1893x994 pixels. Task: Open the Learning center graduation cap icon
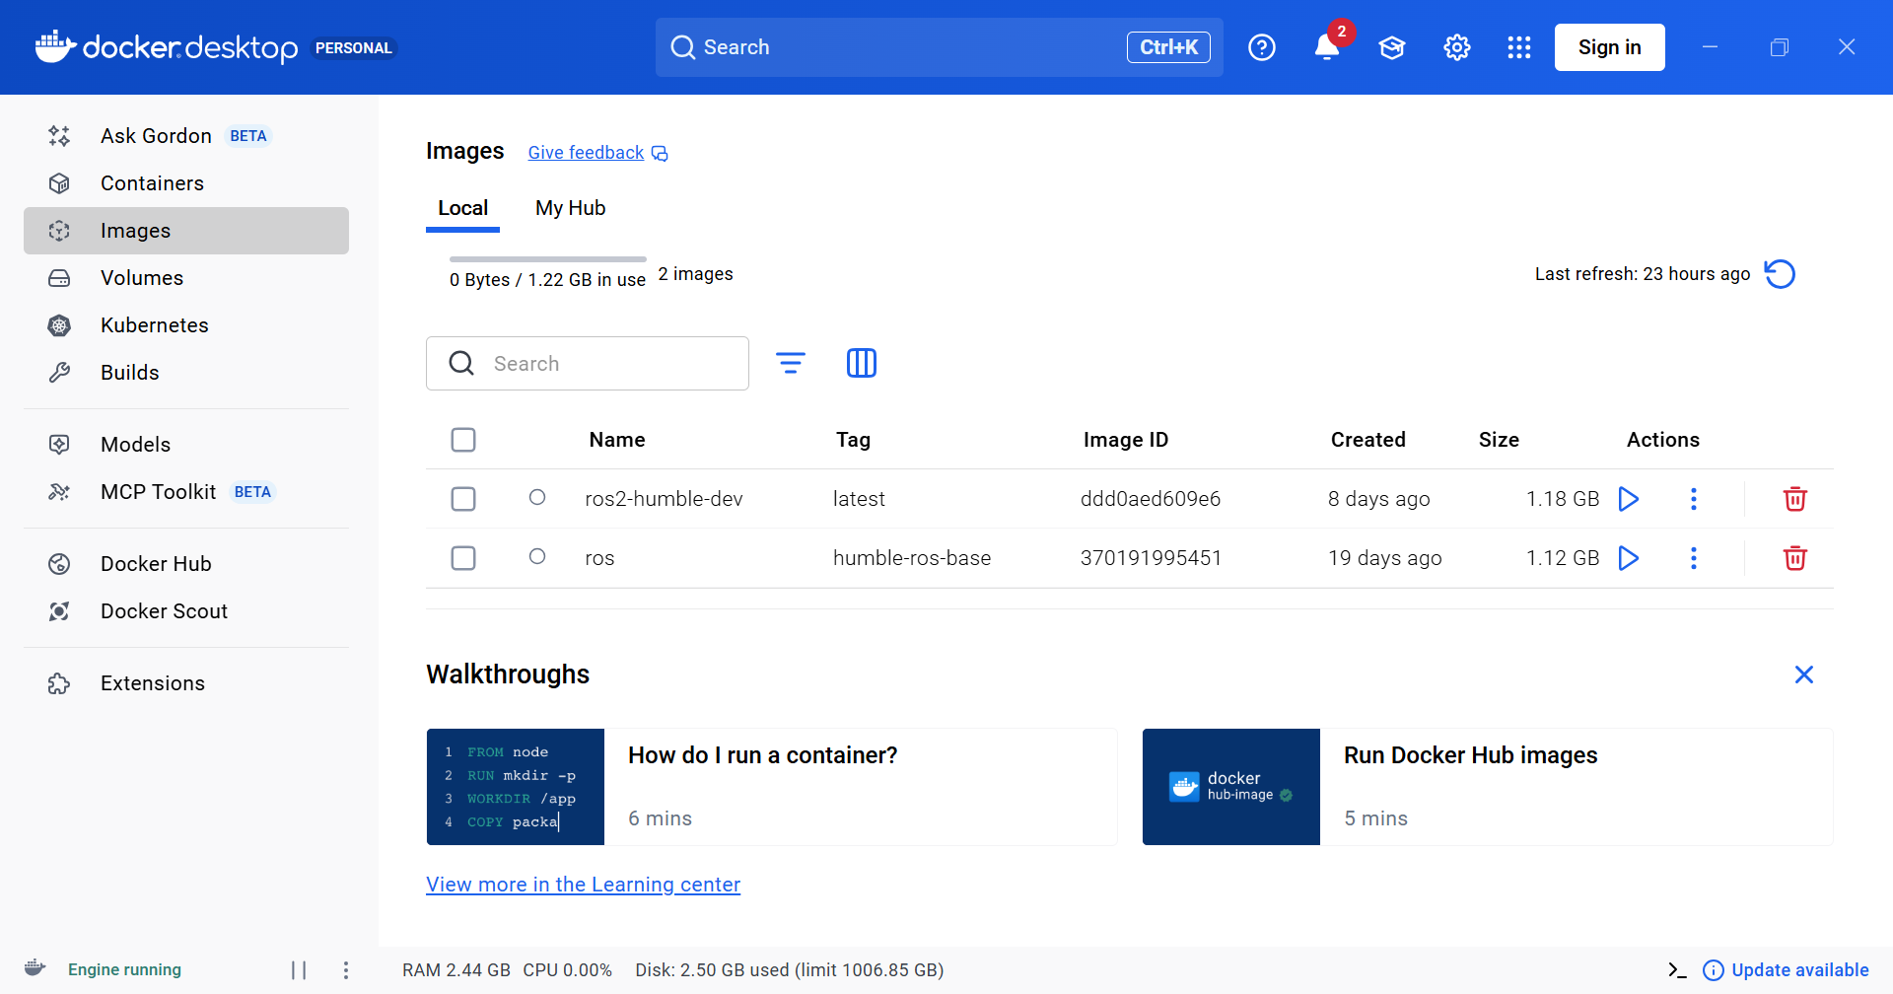tap(1392, 47)
